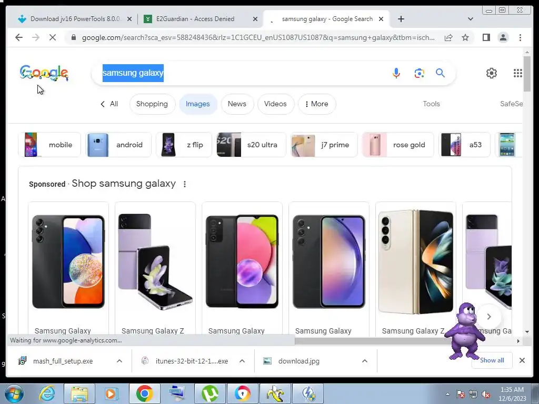Click Show all downloads
This screenshot has width=539, height=404.
[492, 360]
